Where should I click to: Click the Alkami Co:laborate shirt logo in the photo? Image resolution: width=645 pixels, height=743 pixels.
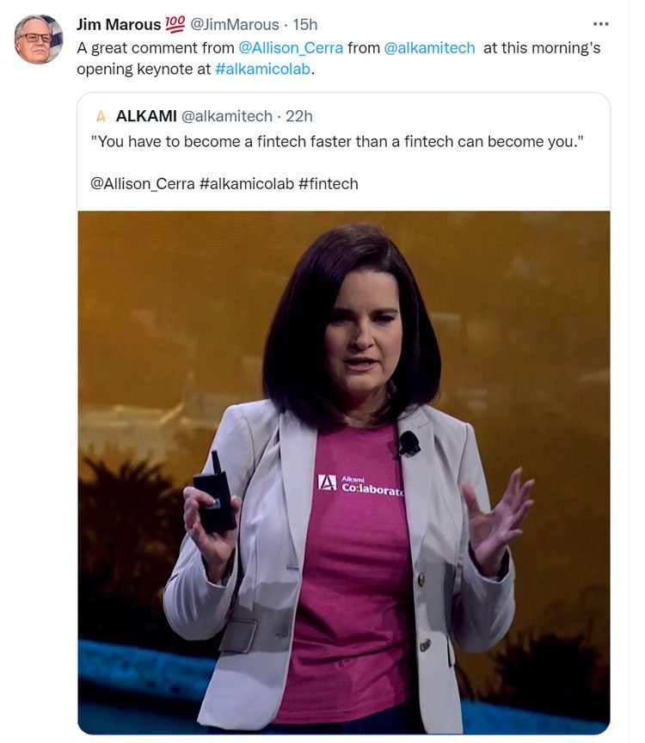[360, 485]
